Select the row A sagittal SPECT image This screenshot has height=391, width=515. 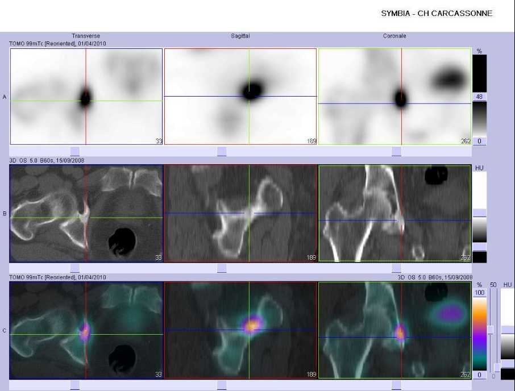240,97
